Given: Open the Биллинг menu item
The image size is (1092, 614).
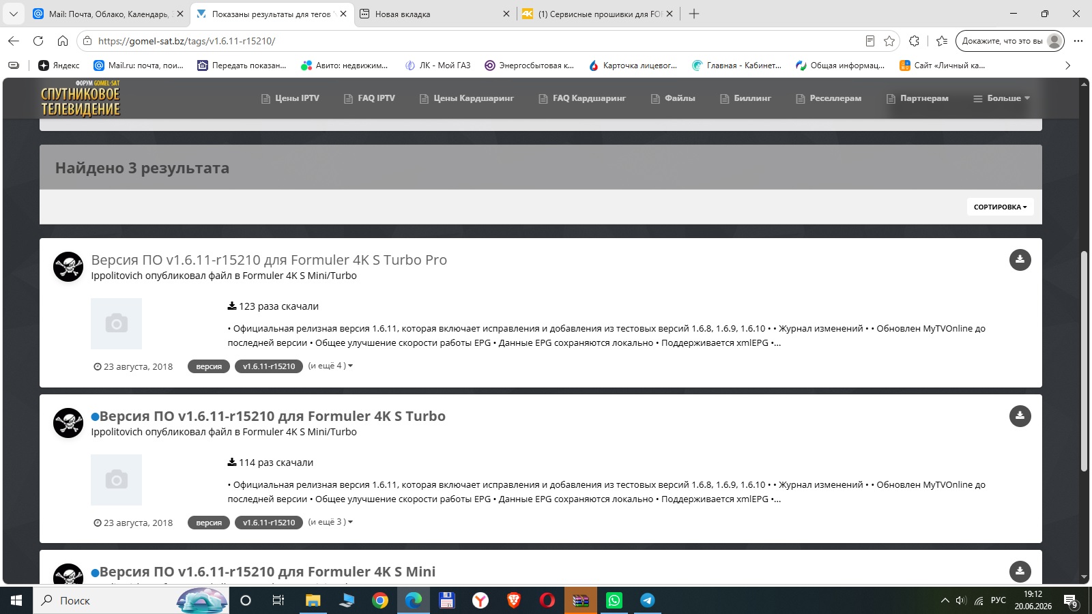Looking at the screenshot, I should tap(745, 98).
